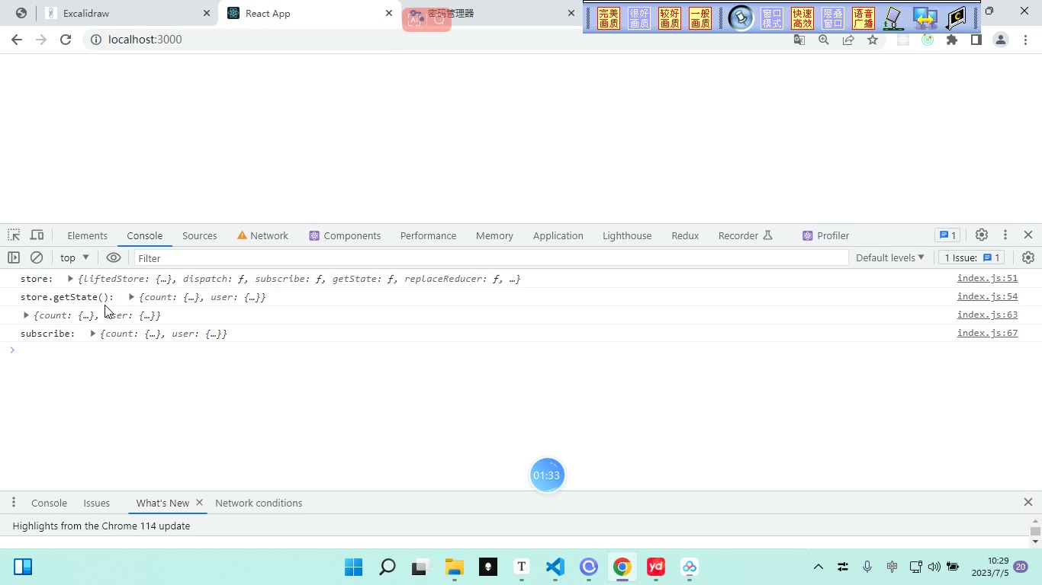Show the console sidebar
The image size is (1042, 585).
(13, 257)
